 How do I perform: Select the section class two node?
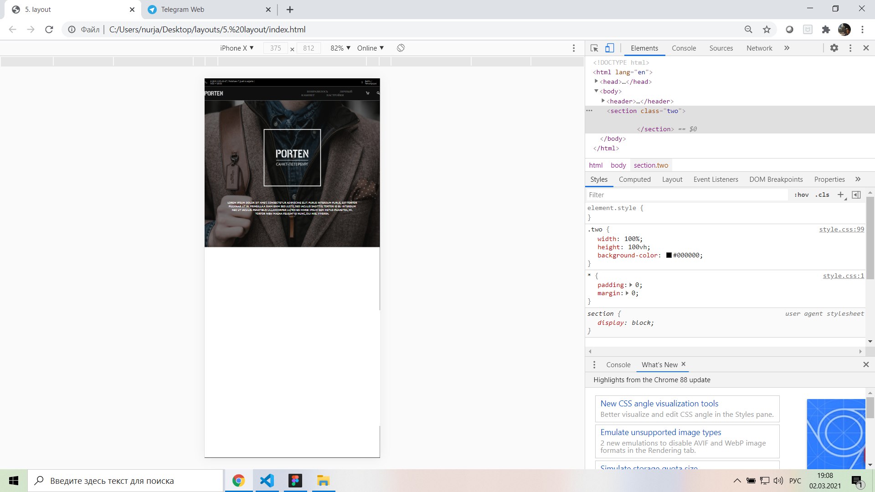coord(646,111)
